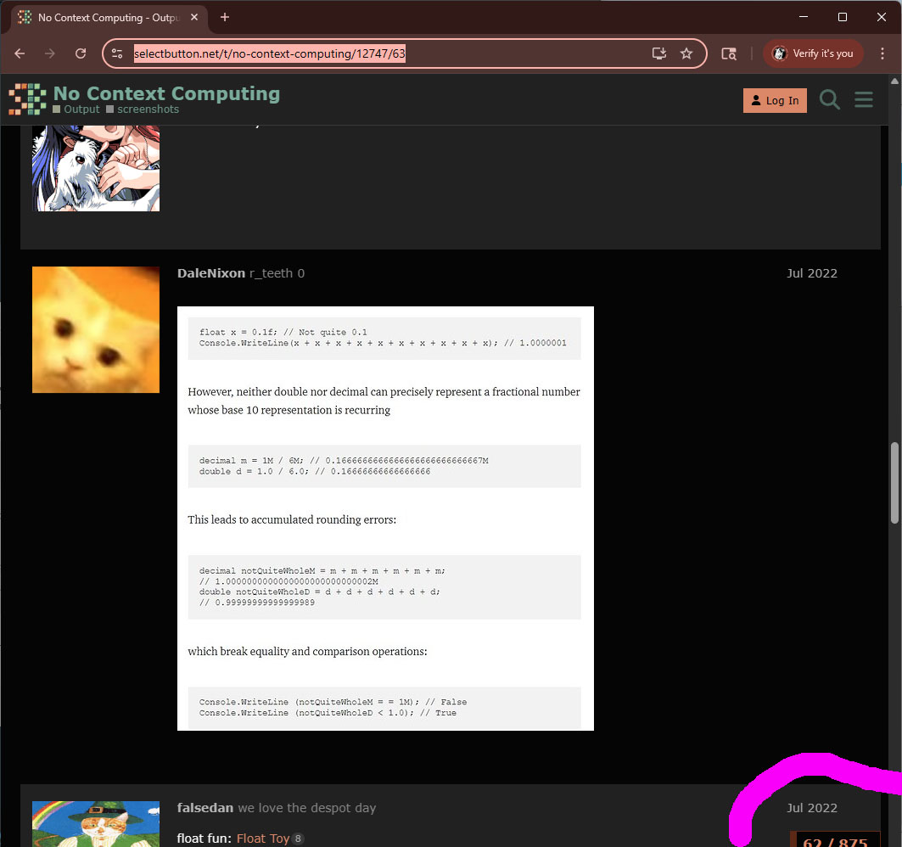The height and width of the screenshot is (847, 902).
Task: Click the address bar URL field
Action: (x=382, y=53)
